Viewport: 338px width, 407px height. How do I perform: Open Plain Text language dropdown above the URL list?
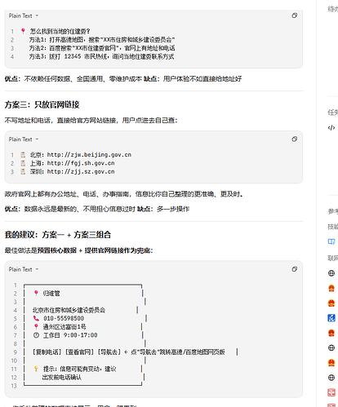click(24, 139)
